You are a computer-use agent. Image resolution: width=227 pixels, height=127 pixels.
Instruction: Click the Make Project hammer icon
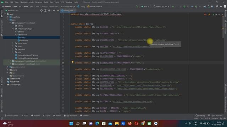coord(137,6)
